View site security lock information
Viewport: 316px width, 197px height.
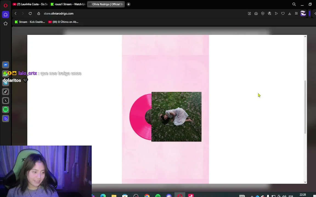point(39,13)
